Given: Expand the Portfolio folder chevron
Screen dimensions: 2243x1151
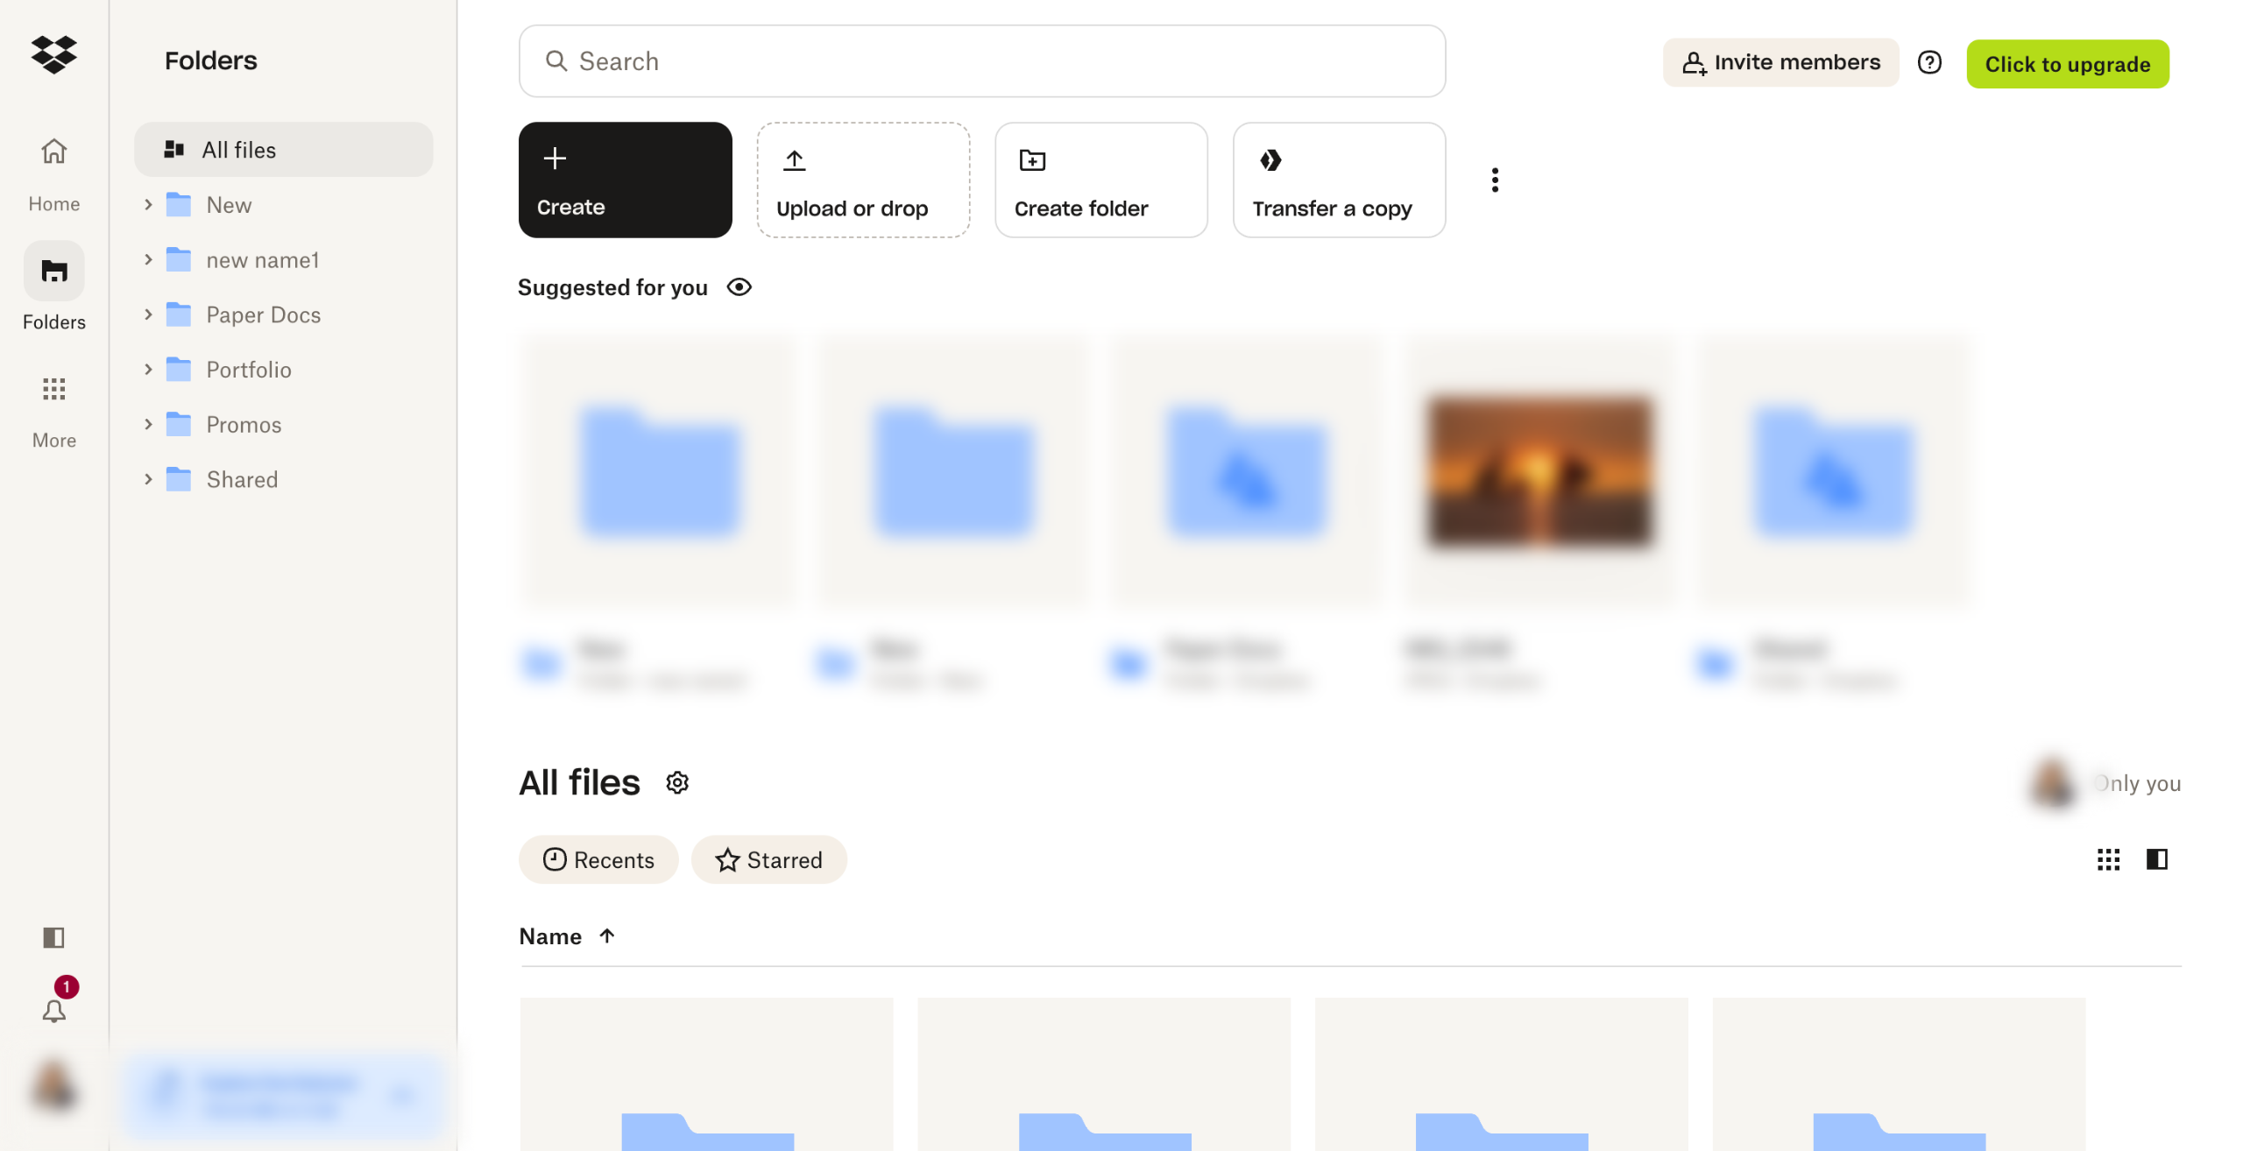Looking at the screenshot, I should 148,370.
